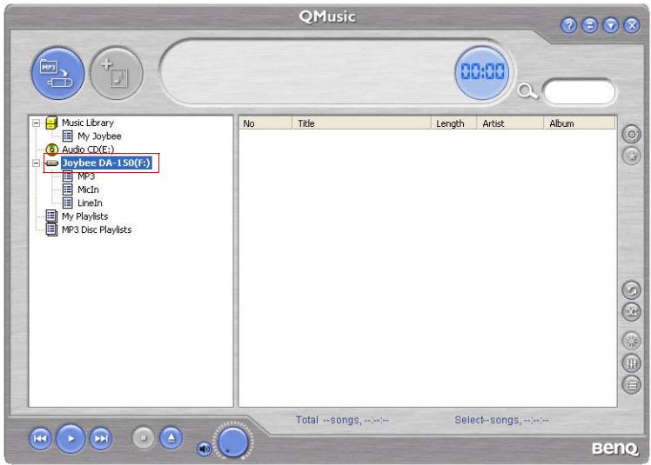Select Joybee DA-150(F:) device entry
The height and width of the screenshot is (465, 651).
click(106, 163)
